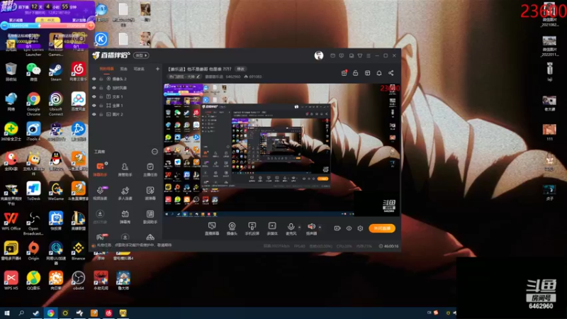Toggle lock on 摄像头 2 source
This screenshot has width=567, height=319.
101,79
